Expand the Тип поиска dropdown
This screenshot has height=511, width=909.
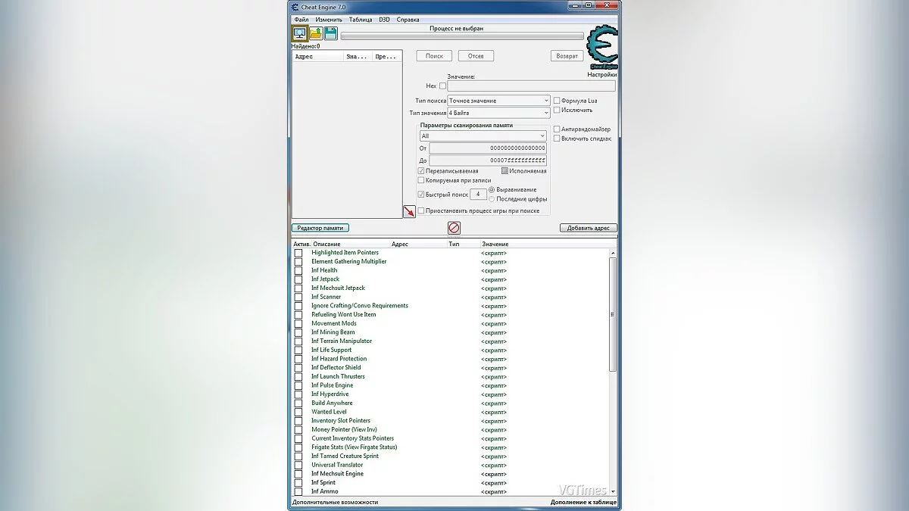tap(498, 101)
